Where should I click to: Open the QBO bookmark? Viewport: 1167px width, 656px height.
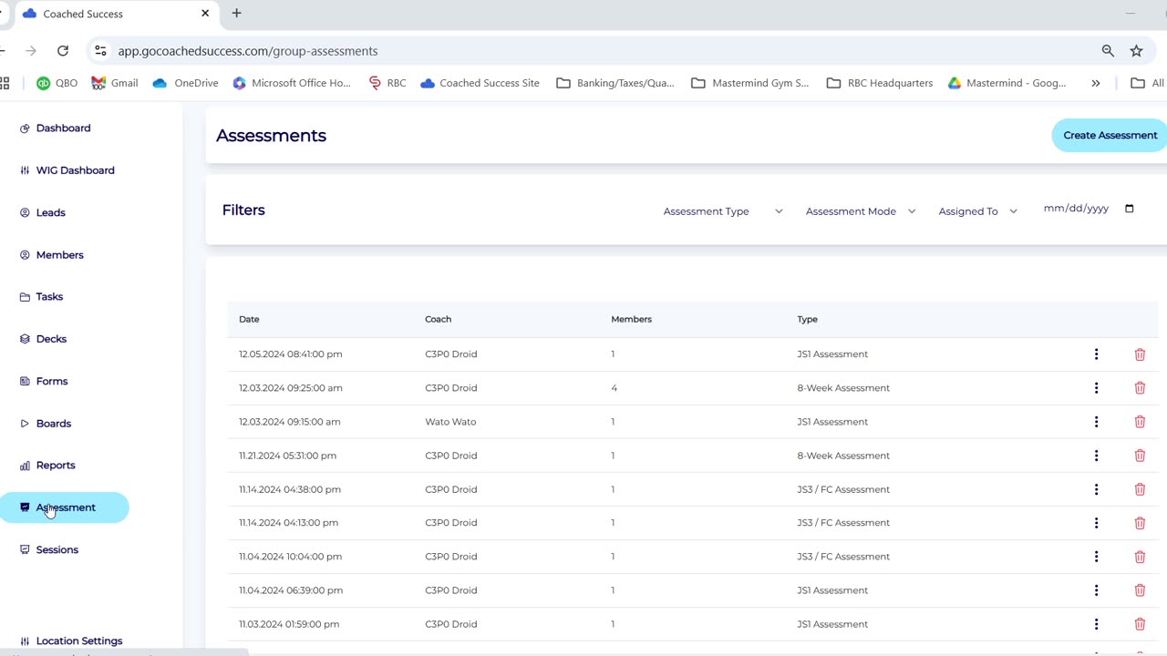point(57,83)
